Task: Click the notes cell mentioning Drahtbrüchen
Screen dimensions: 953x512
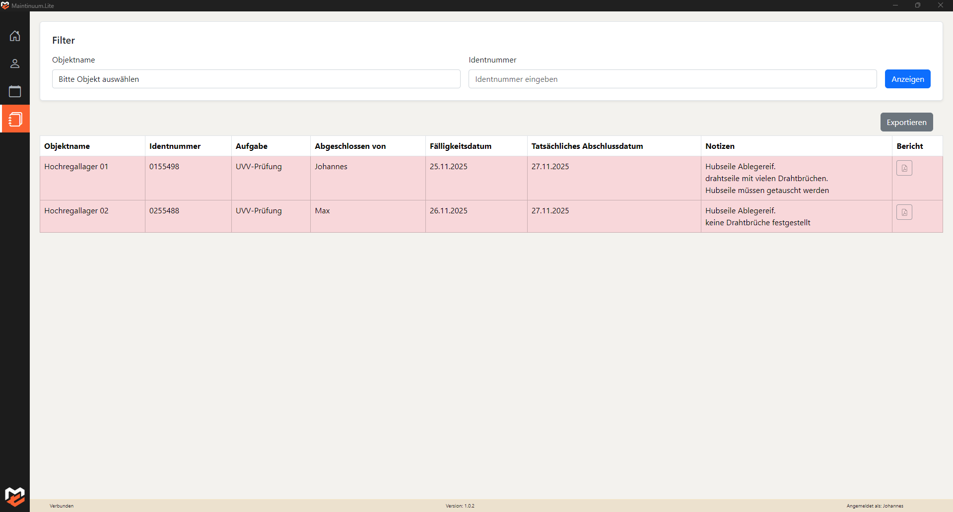Action: pyautogui.click(x=766, y=179)
